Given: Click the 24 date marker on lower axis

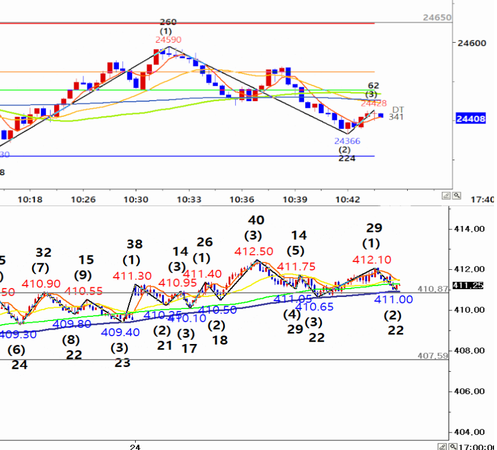Looking at the screenshot, I should 136,447.
